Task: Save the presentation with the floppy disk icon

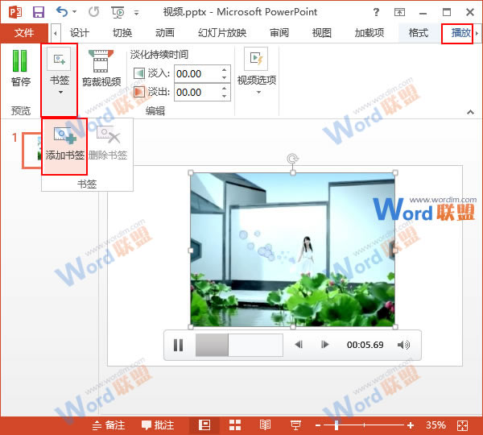Action: pyautogui.click(x=39, y=12)
